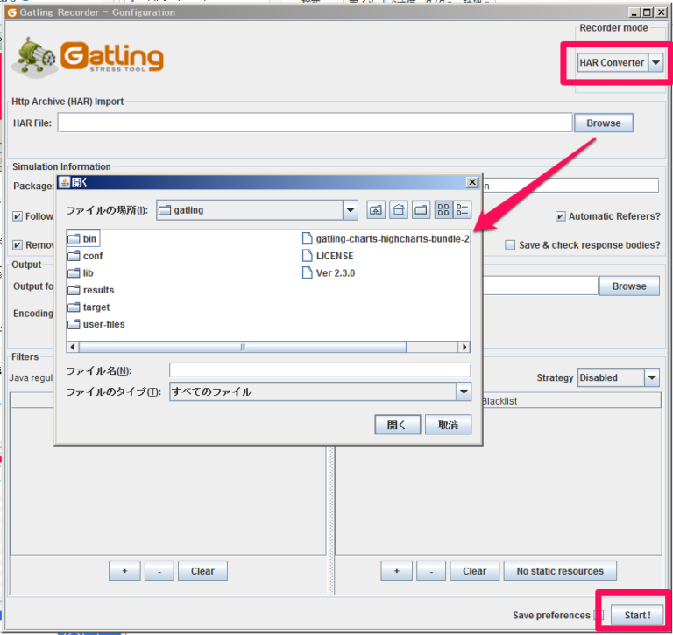Click the Home directory icon
Screen dimensions: 673x635
pos(399,210)
